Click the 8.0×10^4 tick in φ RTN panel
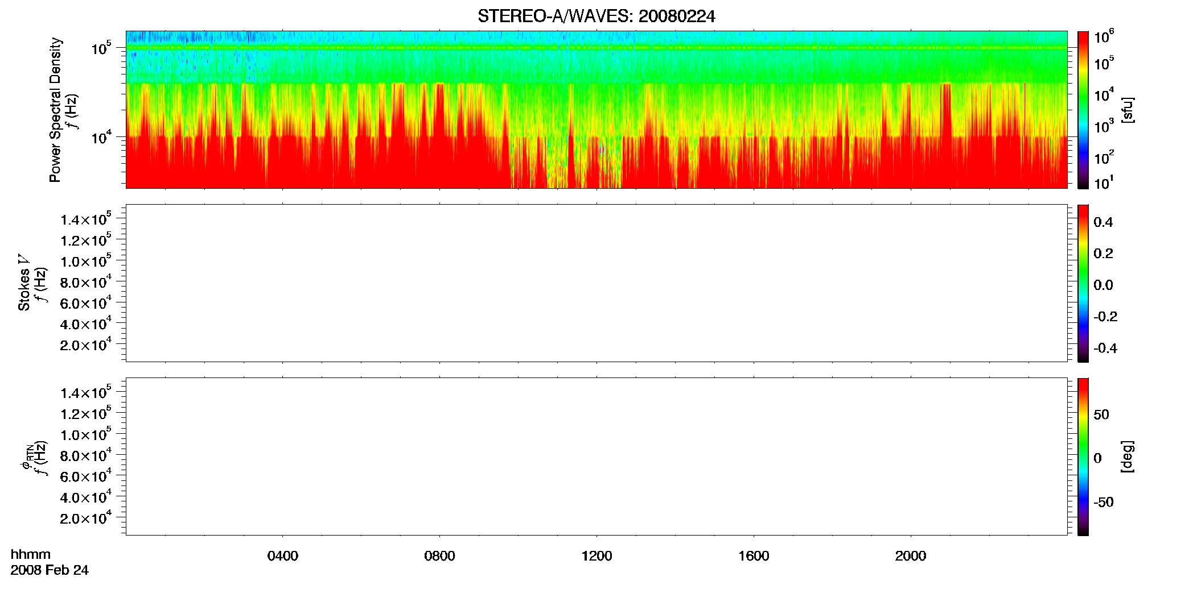This screenshot has height=614, width=1193. point(86,455)
